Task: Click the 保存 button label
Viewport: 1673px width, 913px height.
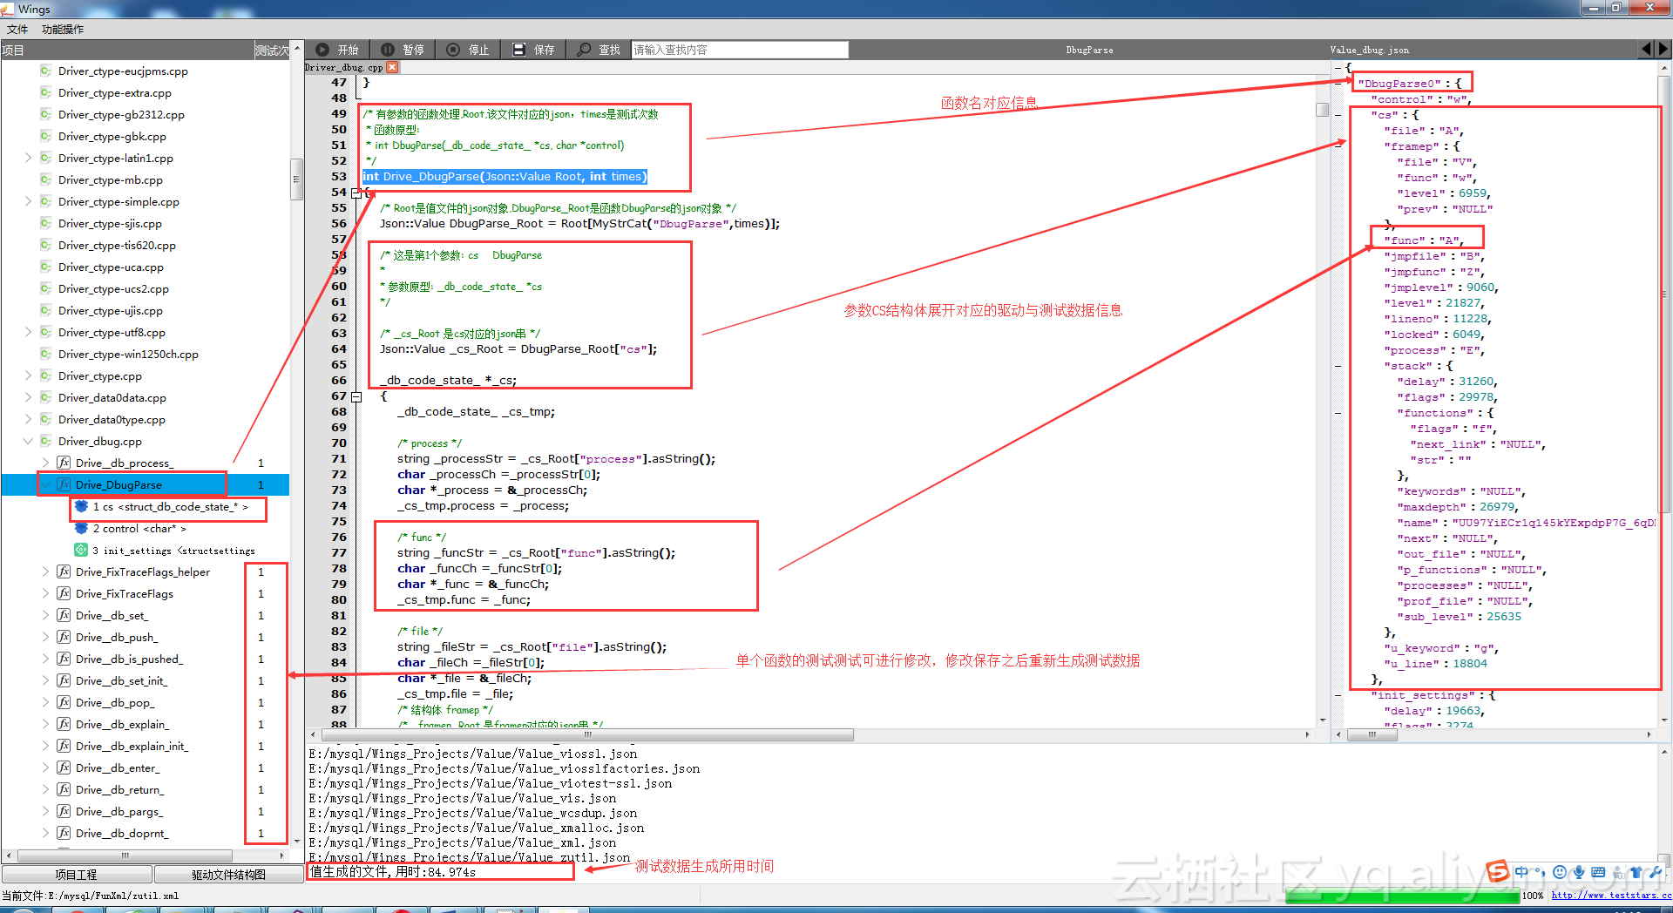Action: point(545,50)
